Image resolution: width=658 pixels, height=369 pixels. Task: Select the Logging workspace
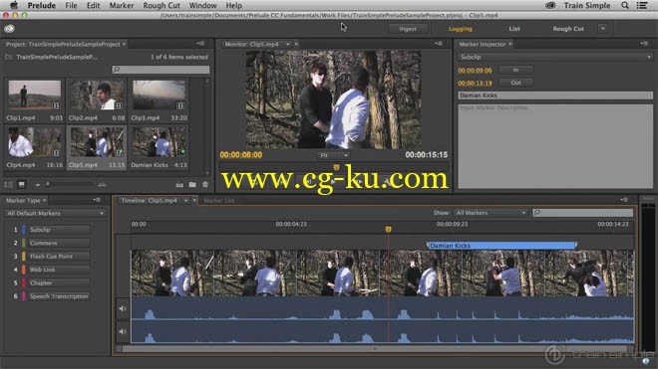tap(461, 29)
